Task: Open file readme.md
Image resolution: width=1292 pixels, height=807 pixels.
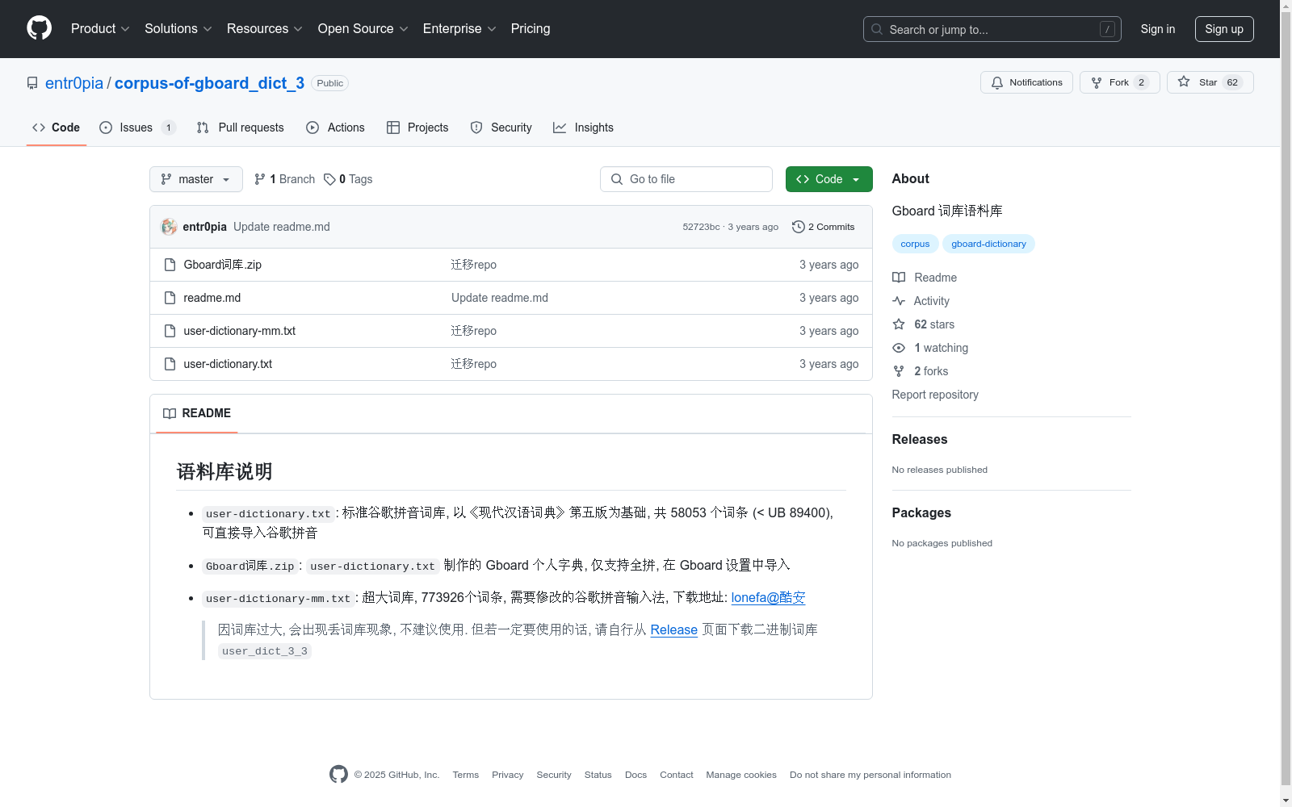Action: point(212,298)
